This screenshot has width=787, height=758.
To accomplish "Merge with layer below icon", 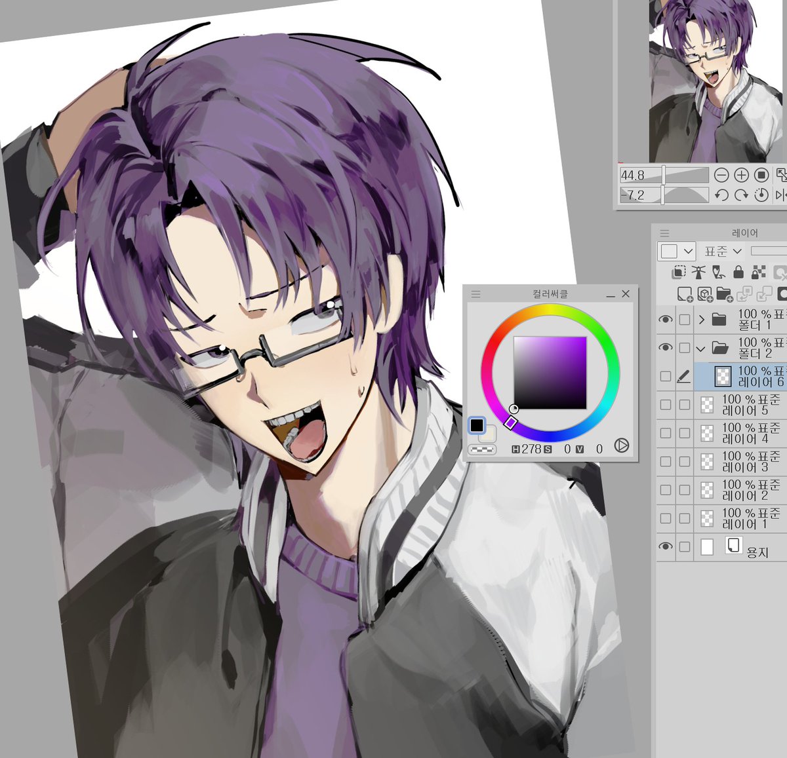I will [765, 294].
